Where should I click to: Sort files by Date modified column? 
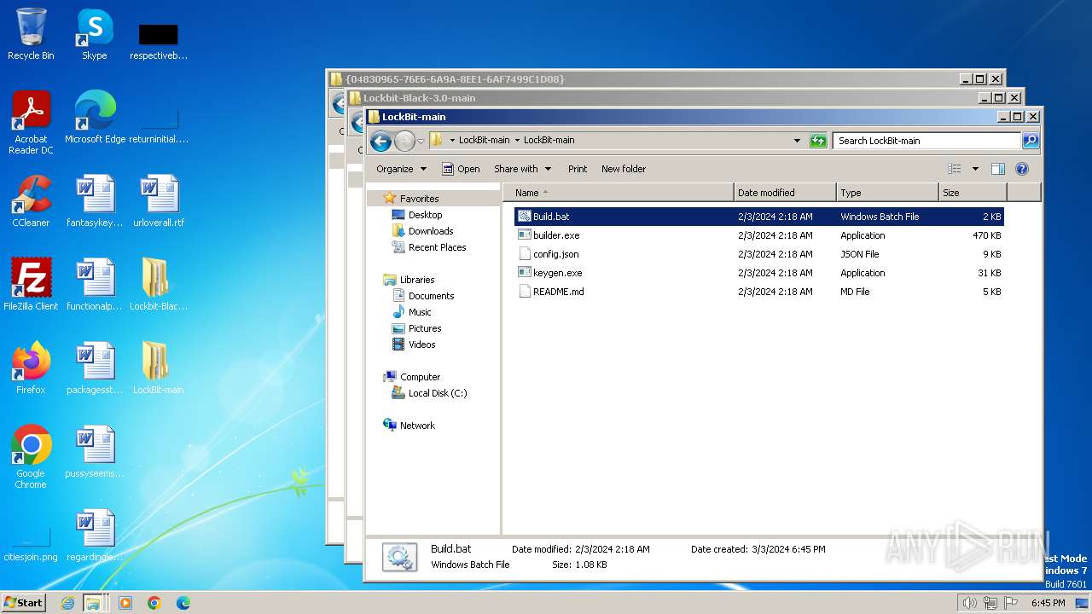click(785, 193)
